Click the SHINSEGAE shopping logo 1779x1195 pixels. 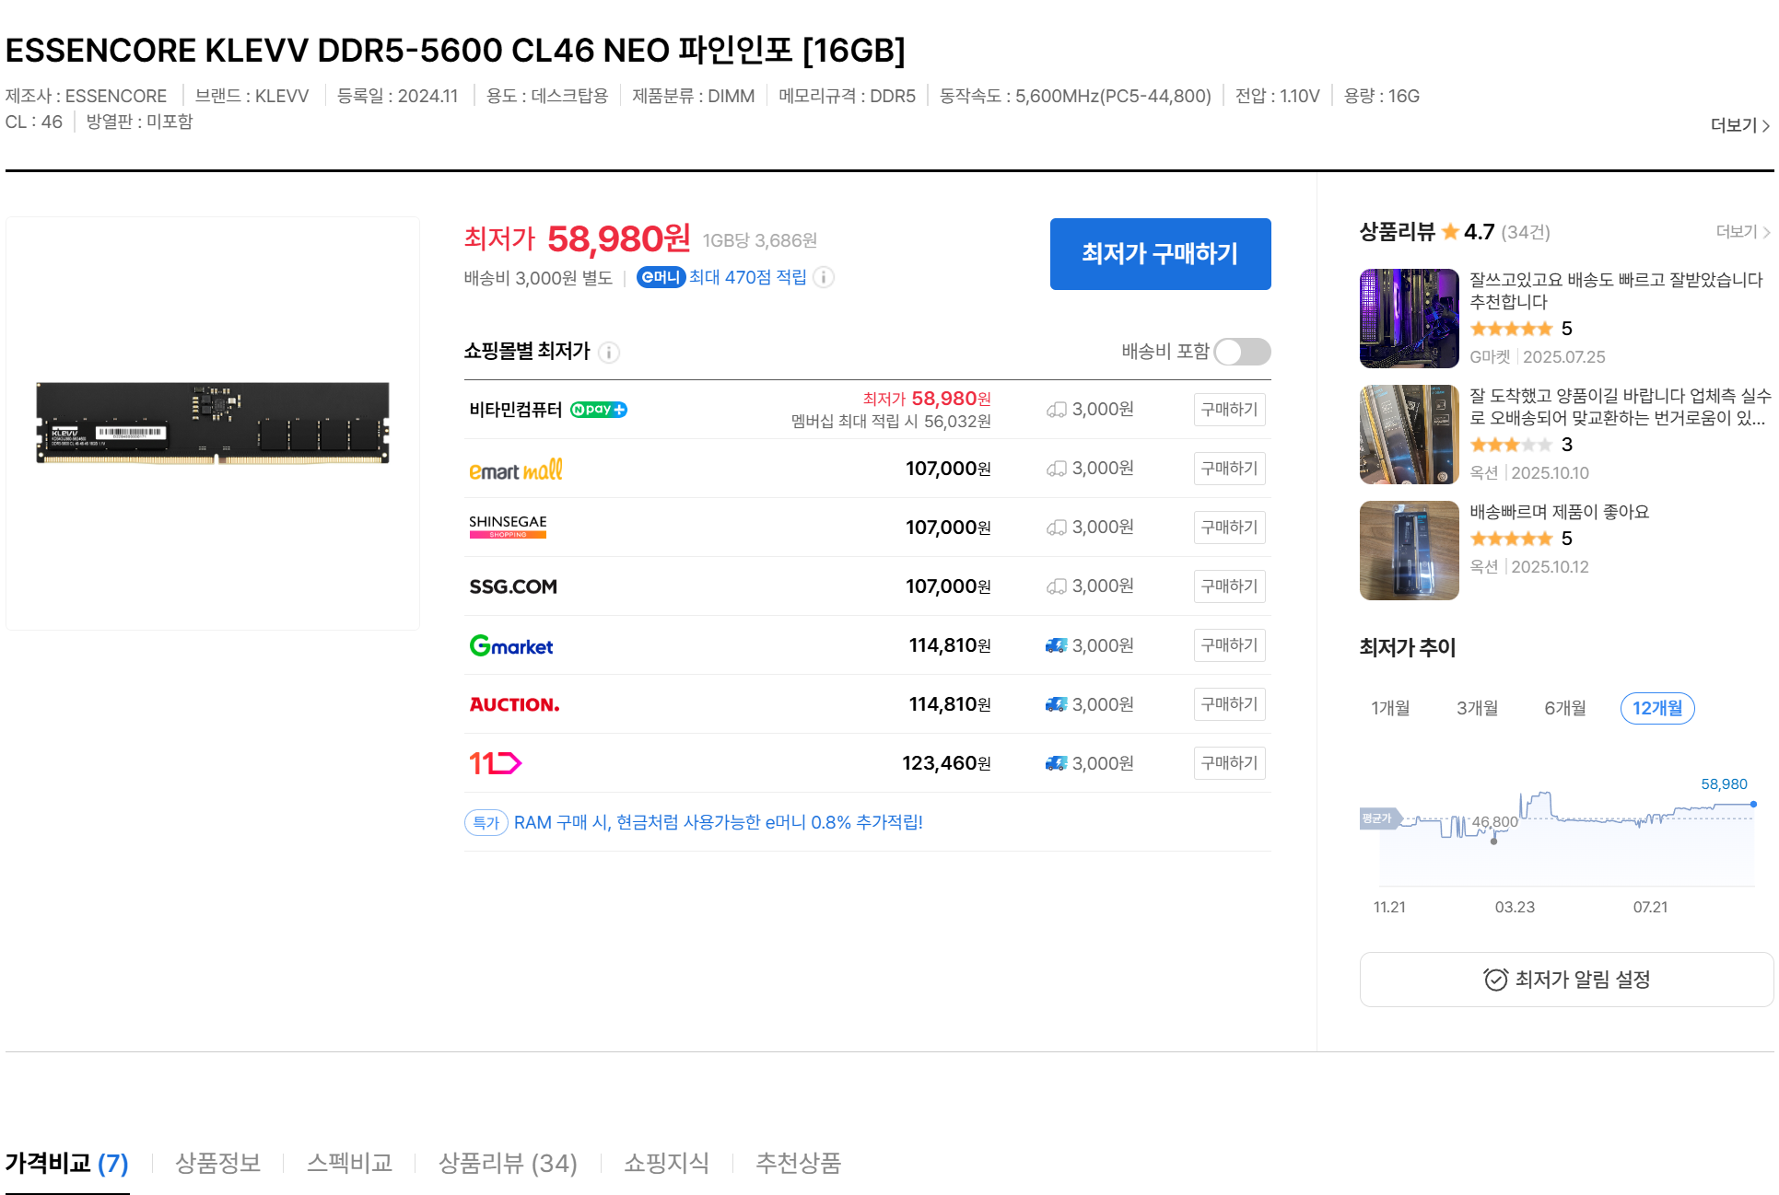(x=508, y=527)
